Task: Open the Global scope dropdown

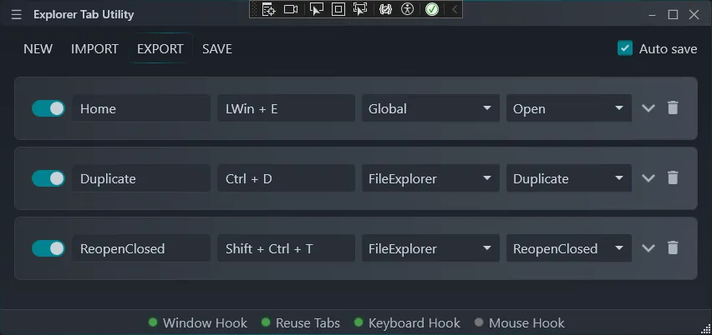Action: pos(430,108)
